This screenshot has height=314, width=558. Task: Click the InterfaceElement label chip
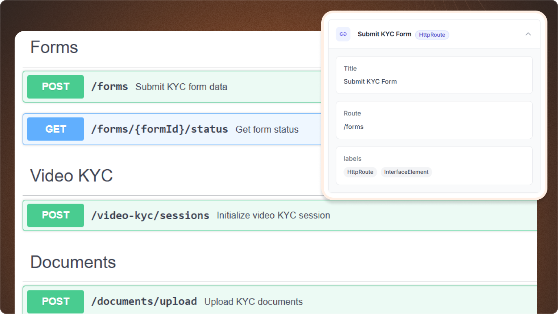pos(406,172)
